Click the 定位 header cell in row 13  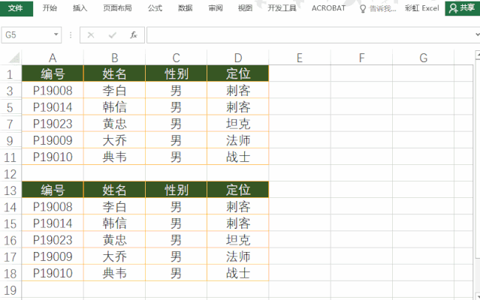coord(238,190)
